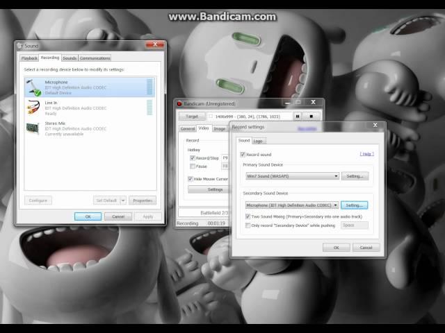The height and width of the screenshot is (333, 445).
Task: Open the Primary Sound Device dropdown
Action: pos(292,176)
